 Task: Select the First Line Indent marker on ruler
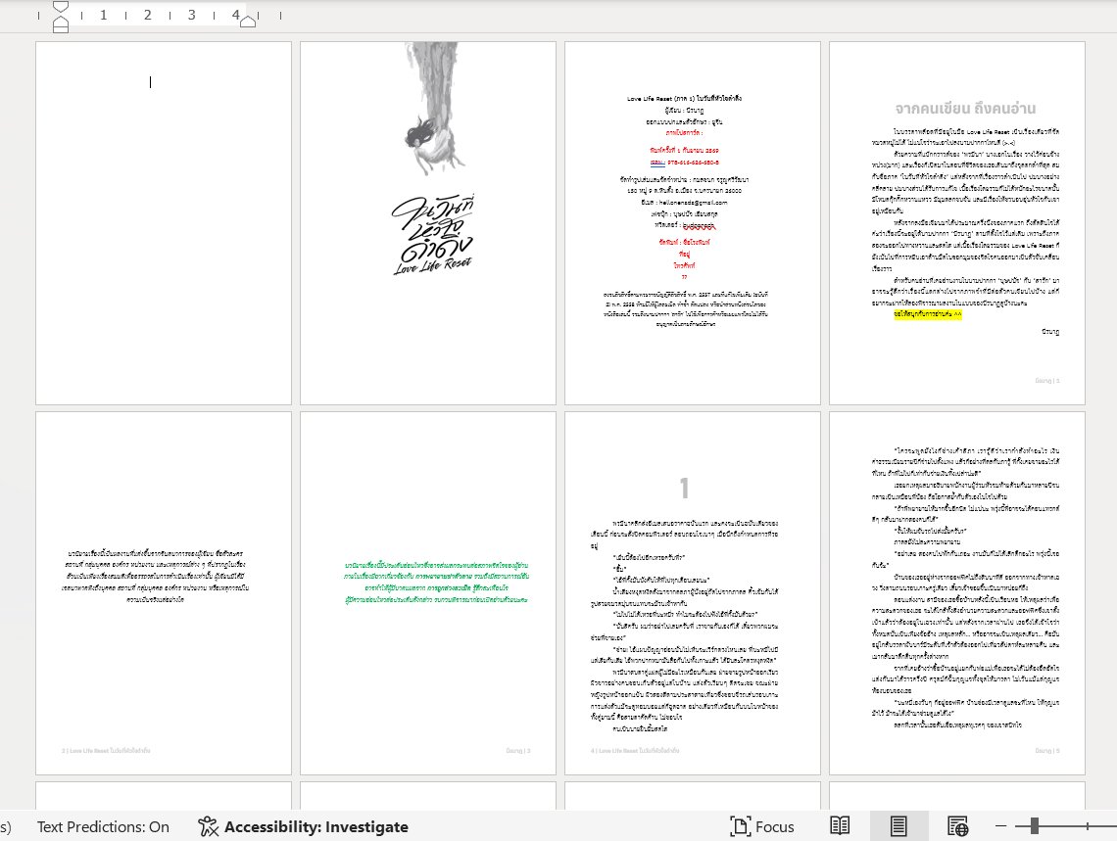click(62, 7)
